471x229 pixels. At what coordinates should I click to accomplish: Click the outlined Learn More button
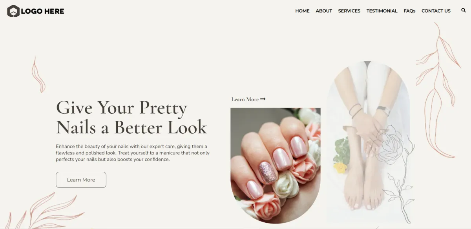tap(81, 180)
